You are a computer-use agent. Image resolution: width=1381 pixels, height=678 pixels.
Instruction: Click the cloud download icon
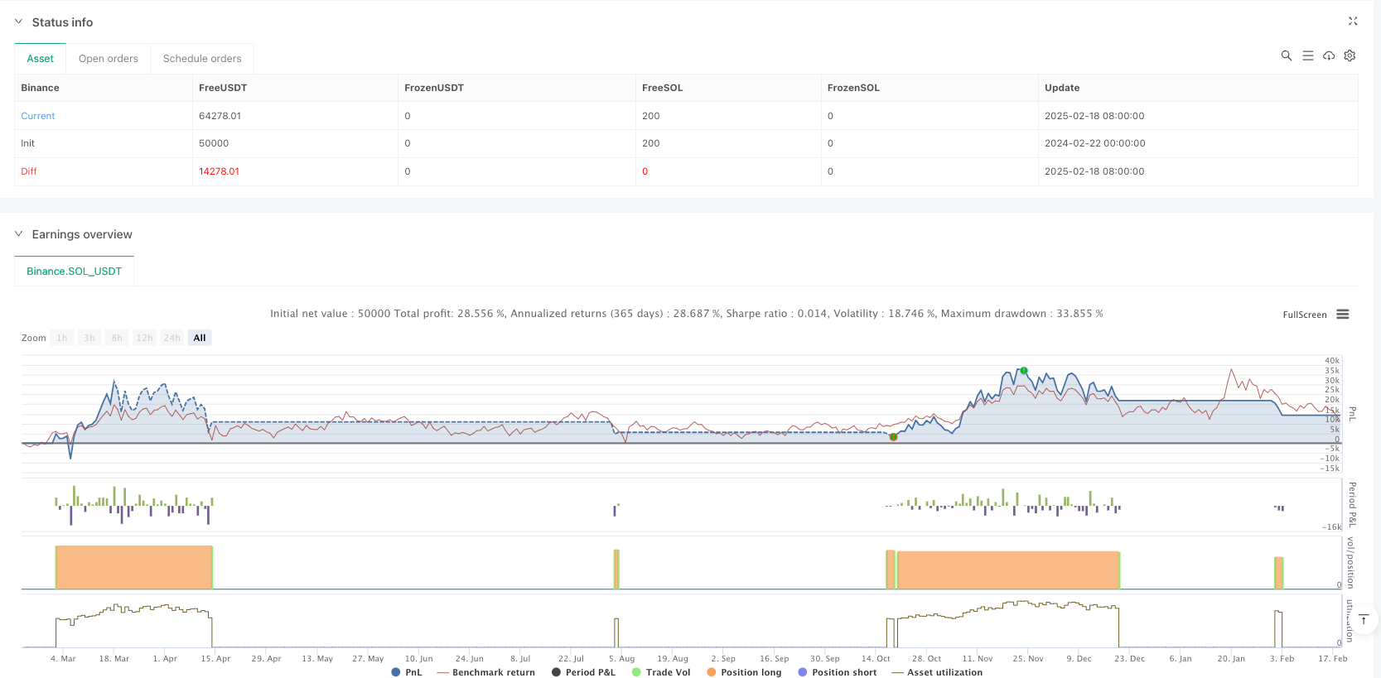(x=1329, y=55)
